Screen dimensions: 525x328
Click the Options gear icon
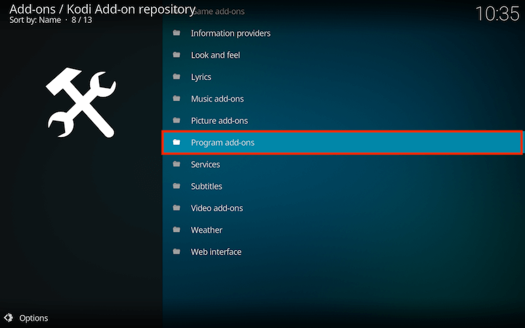[9, 318]
